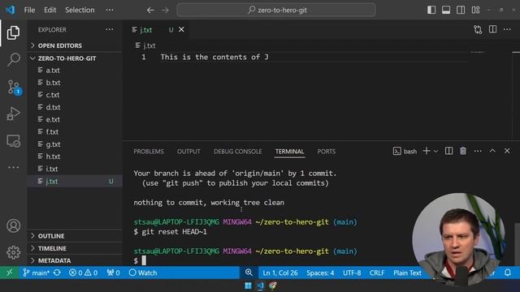Open the Explorer view in activity bar
520x292 pixels.
13,32
